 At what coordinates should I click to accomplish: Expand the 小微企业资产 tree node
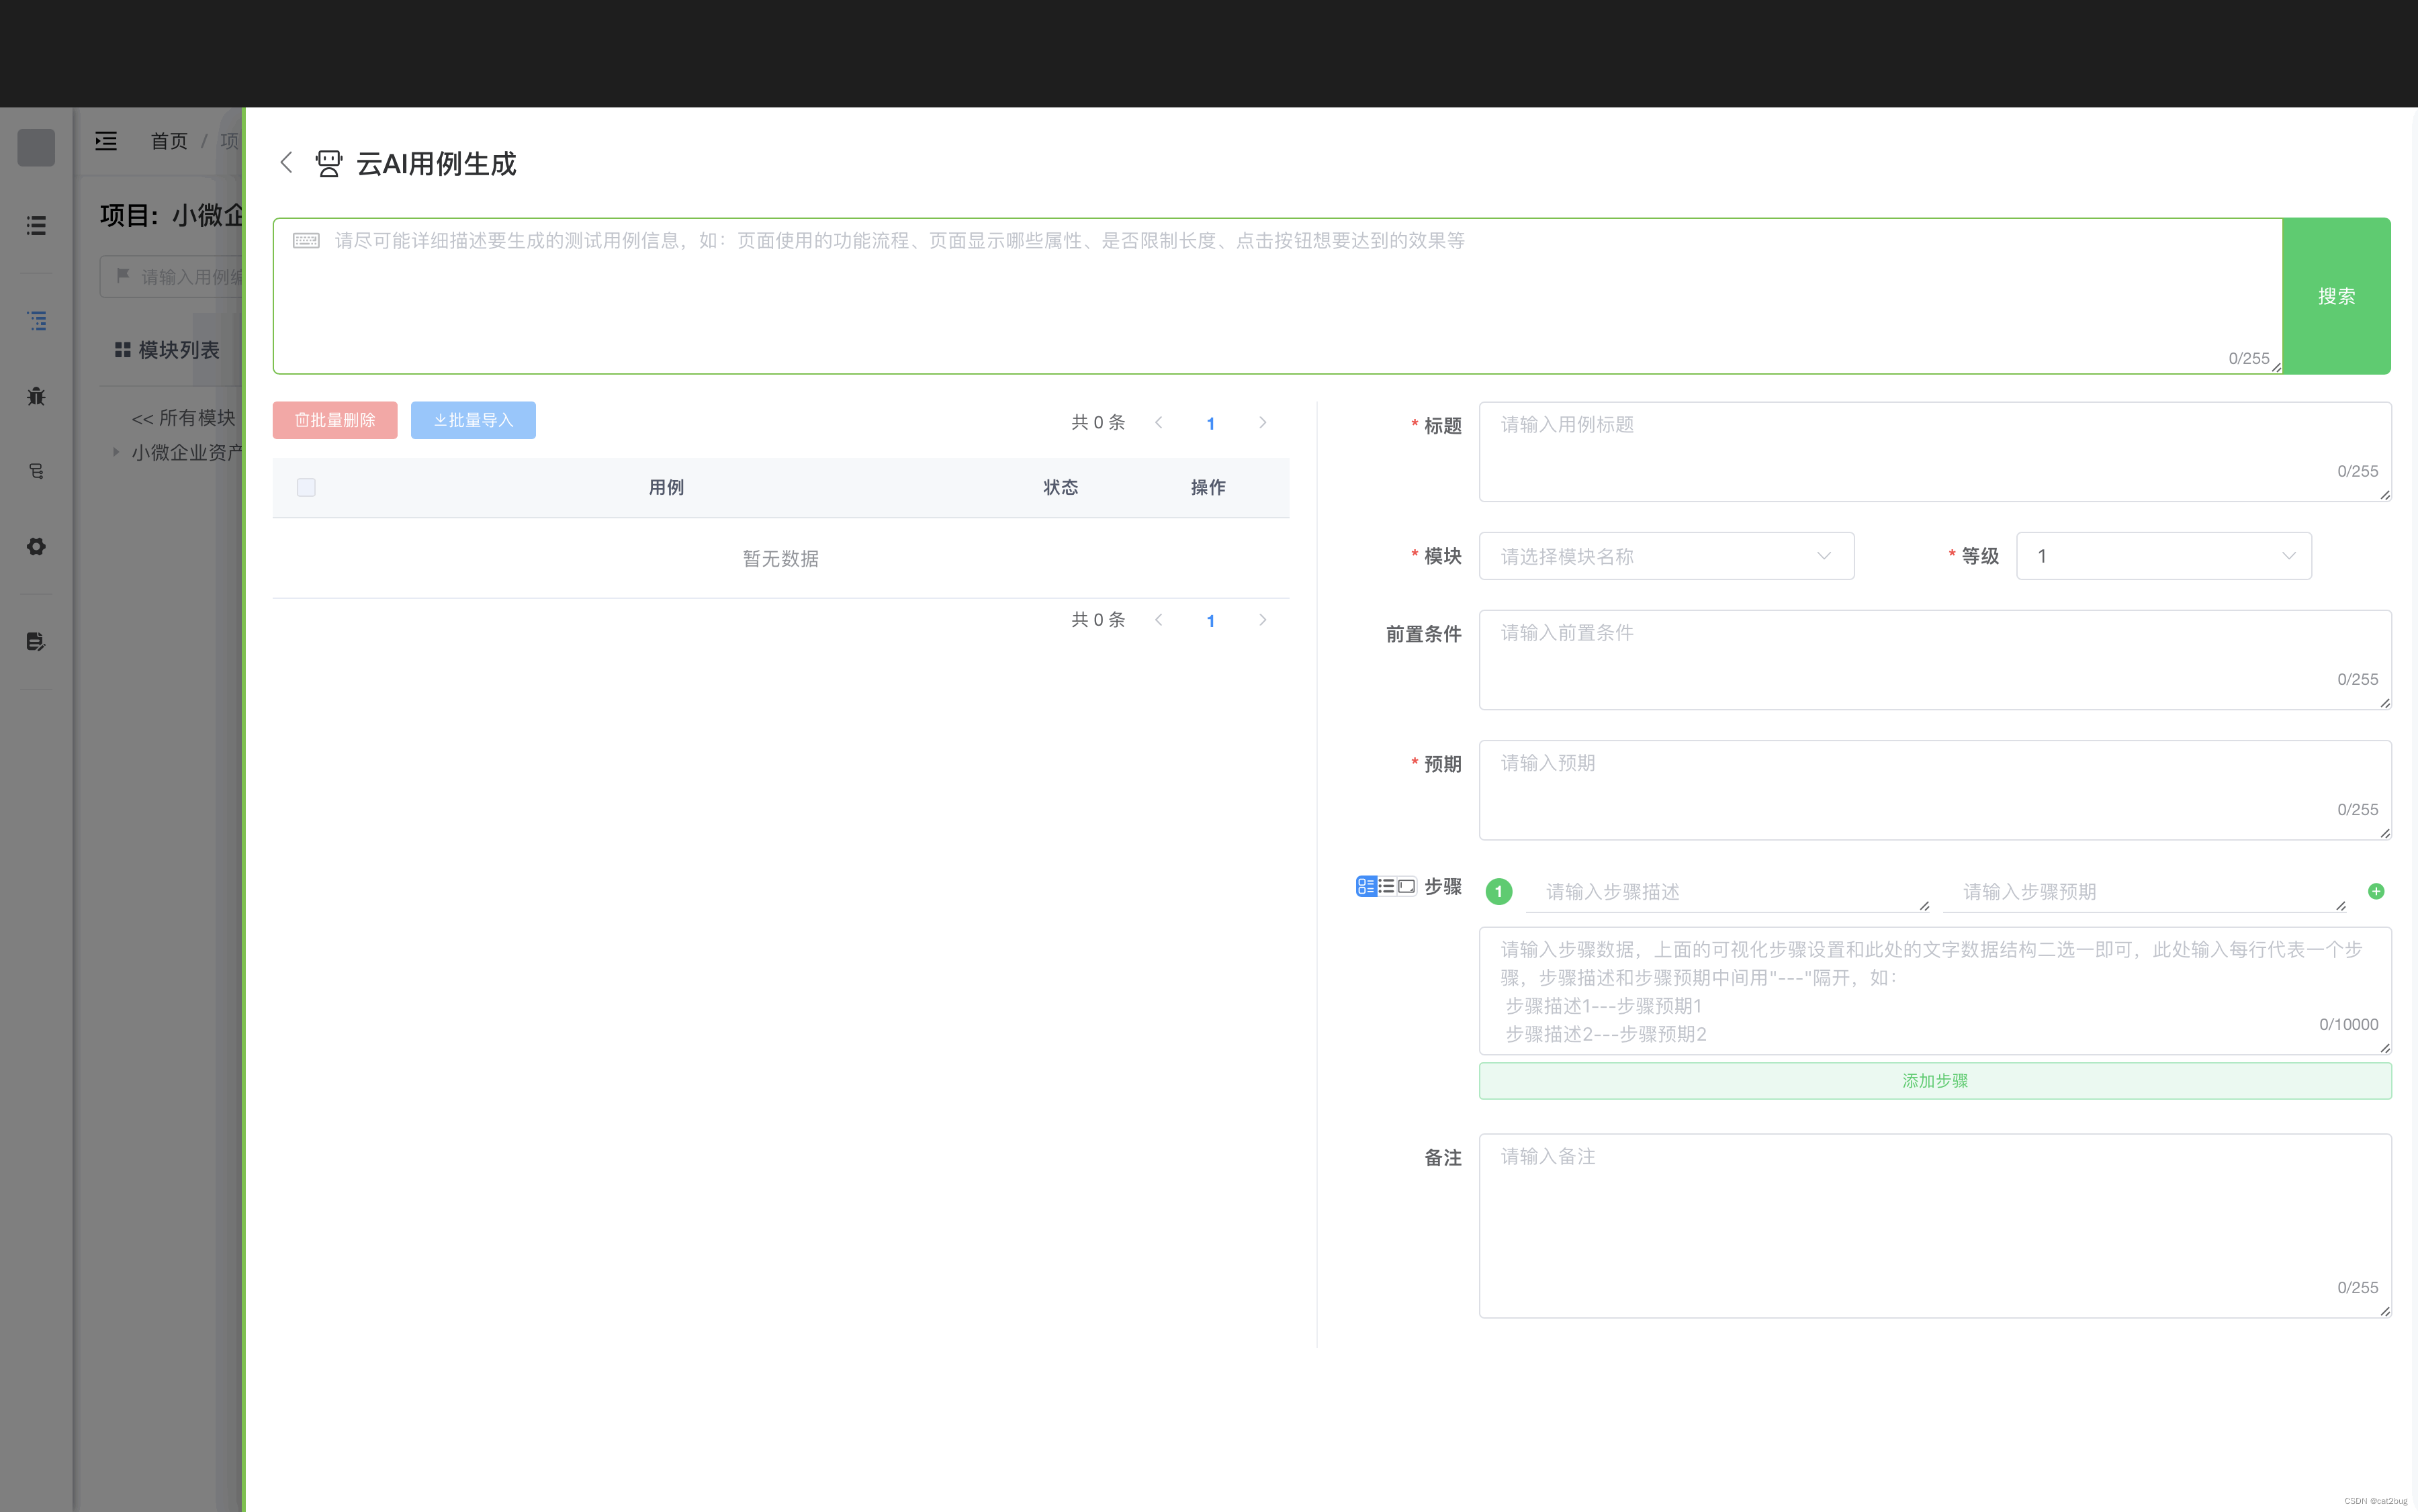click(116, 452)
